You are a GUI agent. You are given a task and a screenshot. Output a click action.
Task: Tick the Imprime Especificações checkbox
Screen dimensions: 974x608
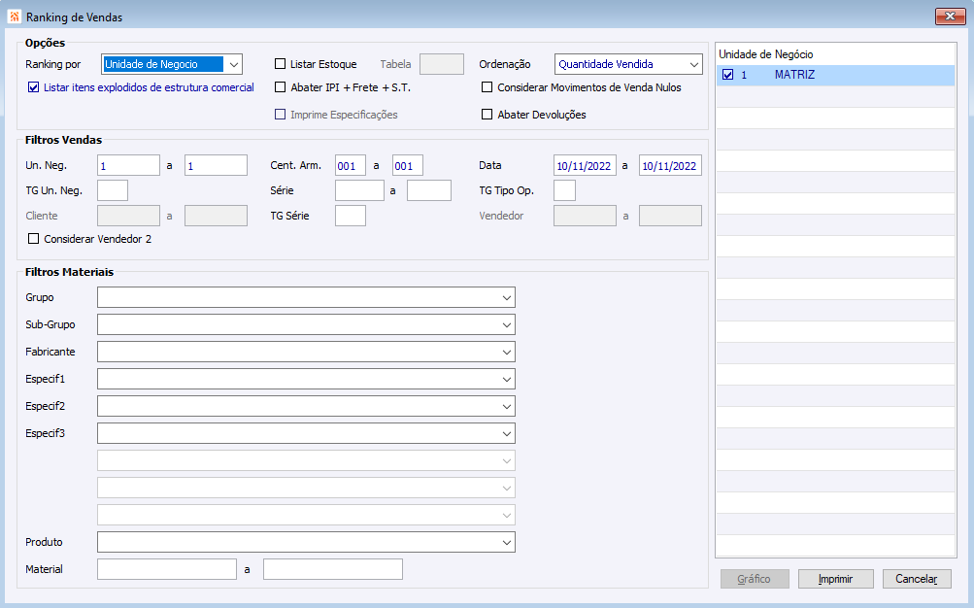pos(280,115)
